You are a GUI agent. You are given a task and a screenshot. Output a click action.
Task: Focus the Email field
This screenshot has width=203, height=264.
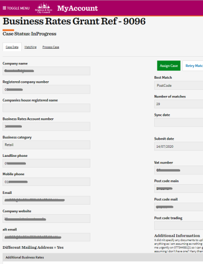coord(46,200)
